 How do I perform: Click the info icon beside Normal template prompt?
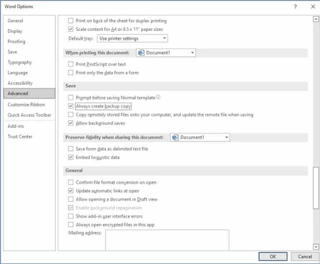point(158,97)
